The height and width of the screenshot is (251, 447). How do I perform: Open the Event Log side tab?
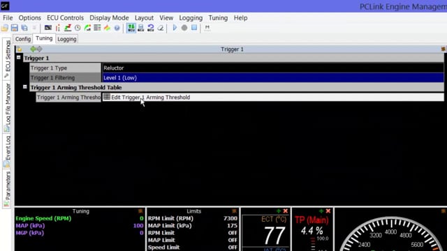click(7, 151)
